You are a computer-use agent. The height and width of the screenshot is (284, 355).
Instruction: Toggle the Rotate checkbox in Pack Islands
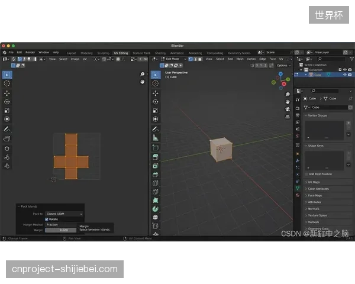[47, 220]
